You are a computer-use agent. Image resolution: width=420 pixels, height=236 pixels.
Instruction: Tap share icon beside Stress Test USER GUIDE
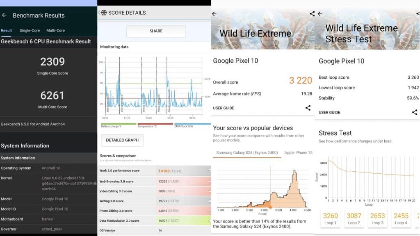tap(414, 112)
